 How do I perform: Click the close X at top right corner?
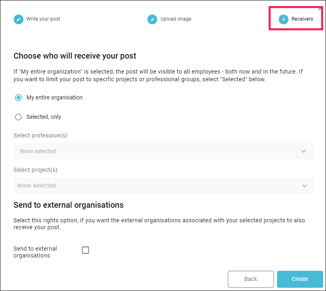[x=320, y=9]
